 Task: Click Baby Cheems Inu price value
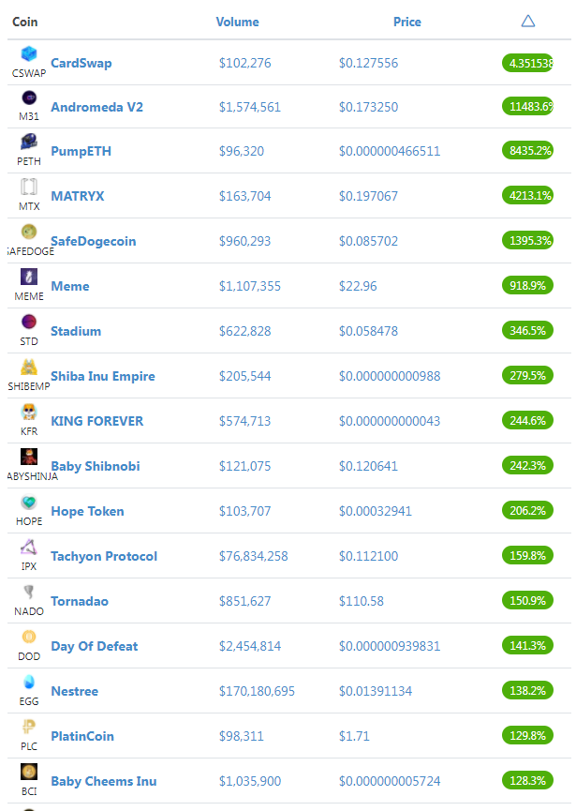tap(390, 781)
